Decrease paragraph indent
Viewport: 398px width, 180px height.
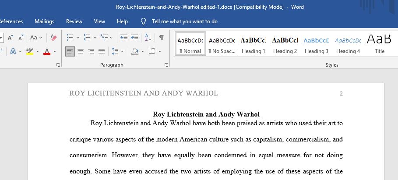123,38
